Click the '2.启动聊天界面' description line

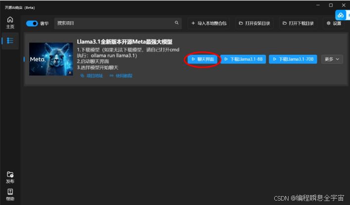(x=93, y=61)
